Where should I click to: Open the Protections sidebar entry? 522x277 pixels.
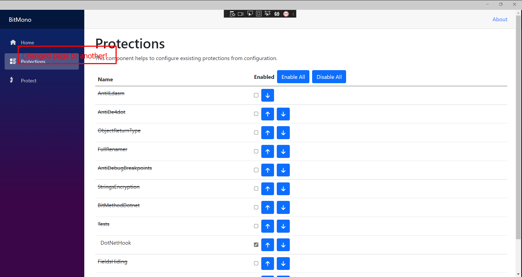tap(33, 61)
